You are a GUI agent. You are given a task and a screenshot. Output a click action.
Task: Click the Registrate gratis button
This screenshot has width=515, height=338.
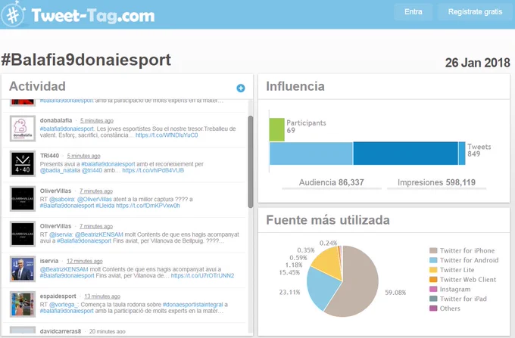coord(475,12)
